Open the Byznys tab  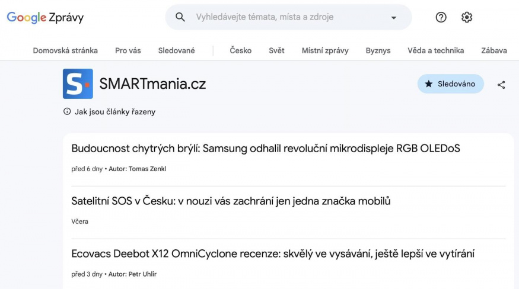[x=378, y=50]
